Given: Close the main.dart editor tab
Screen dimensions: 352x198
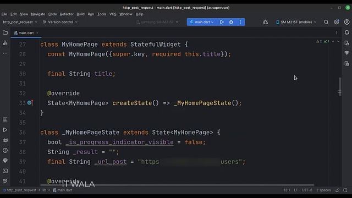Looking at the screenshot, I should (37, 33).
